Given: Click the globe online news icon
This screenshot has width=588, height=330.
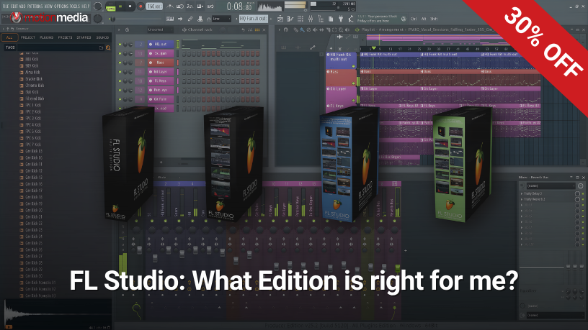Looking at the screenshot, I should coord(404,19).
